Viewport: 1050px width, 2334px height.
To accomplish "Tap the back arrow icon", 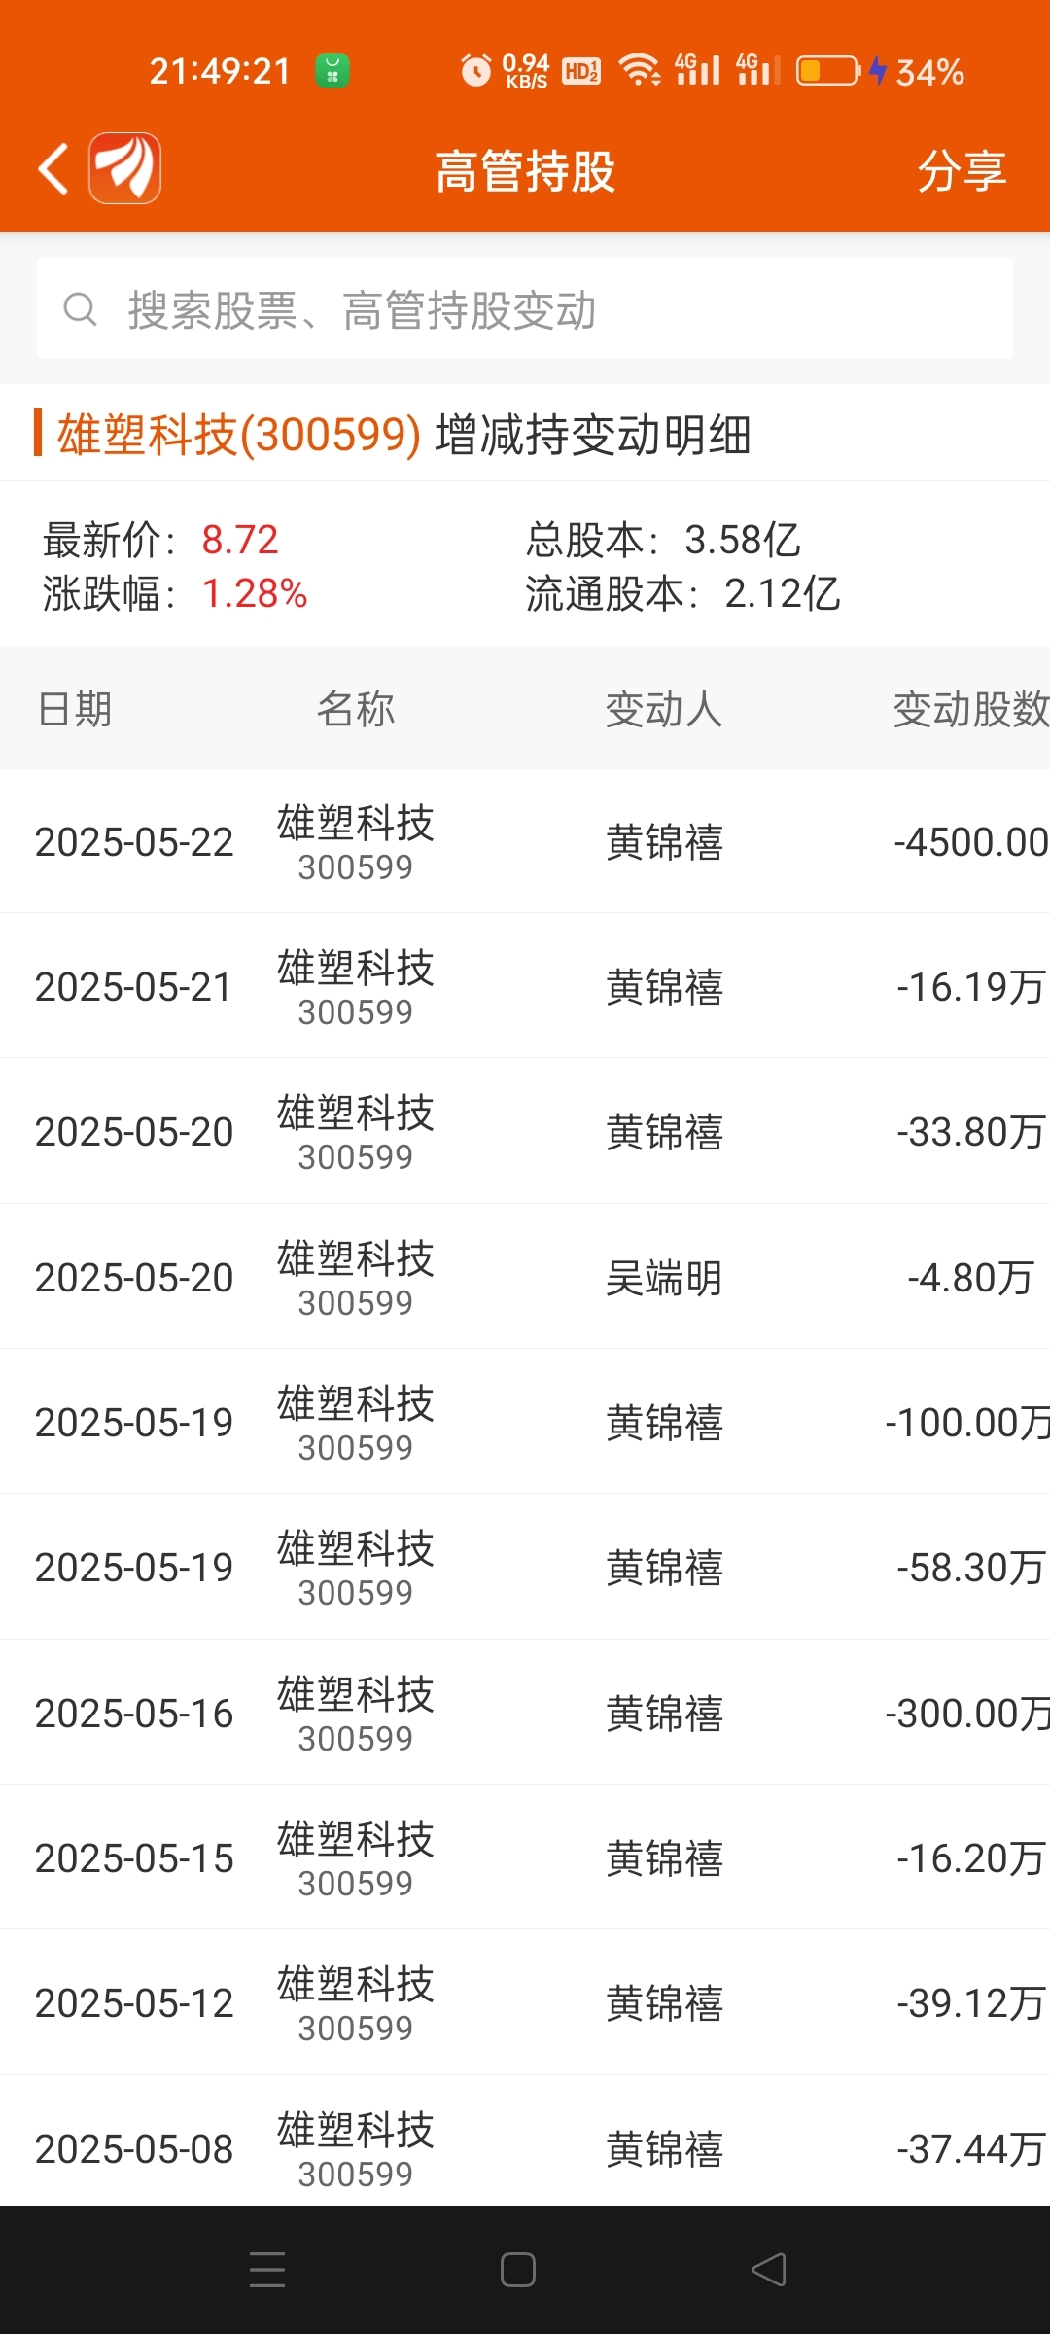I will pos(53,169).
